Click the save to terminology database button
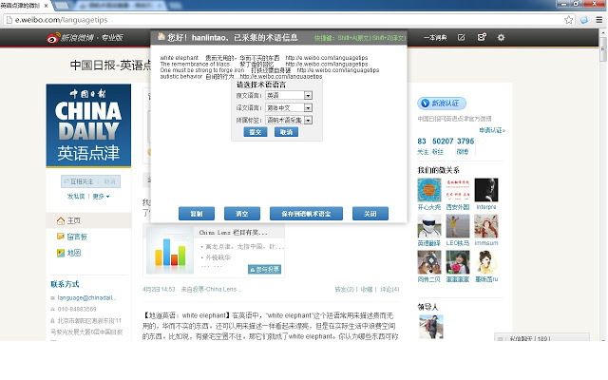The height and width of the screenshot is (380, 608). tap(306, 214)
